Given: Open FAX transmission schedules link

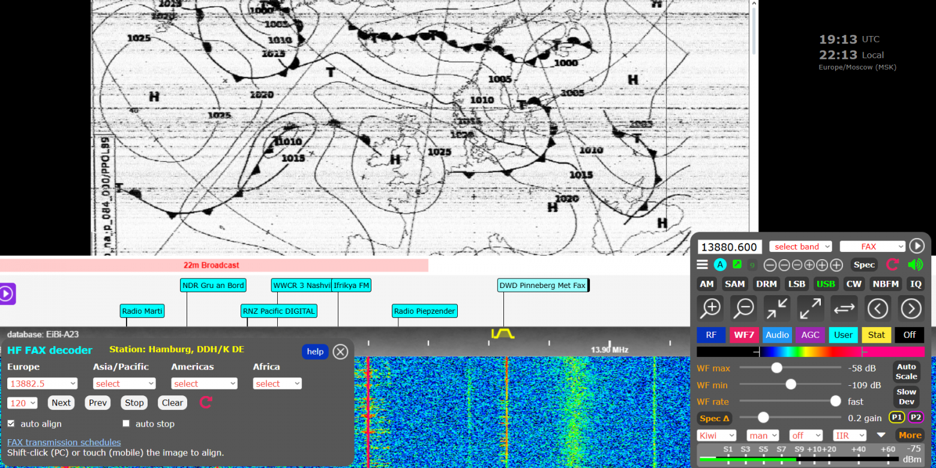Looking at the screenshot, I should click(64, 442).
